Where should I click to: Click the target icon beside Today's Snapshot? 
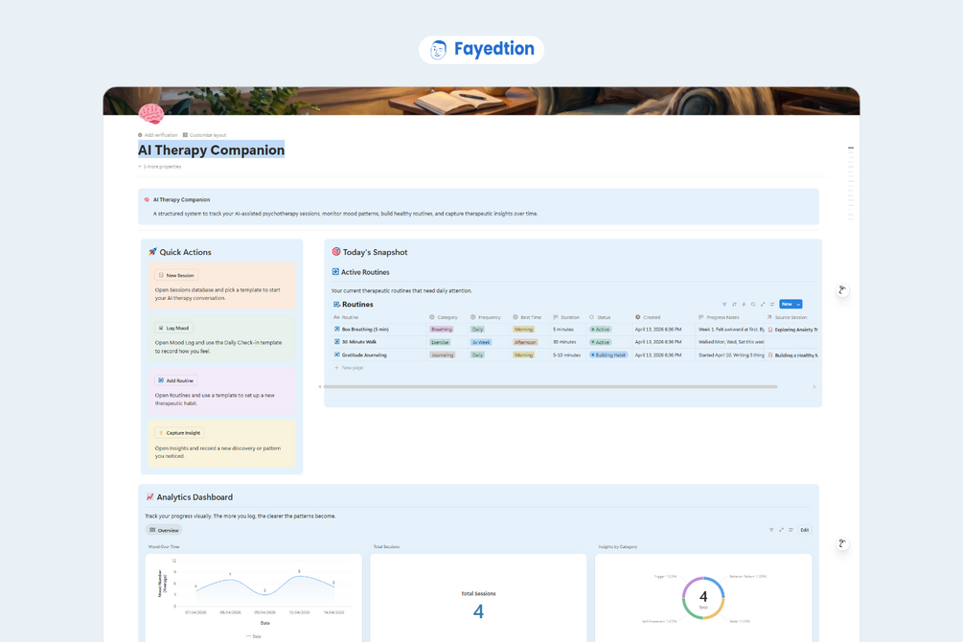tap(336, 252)
